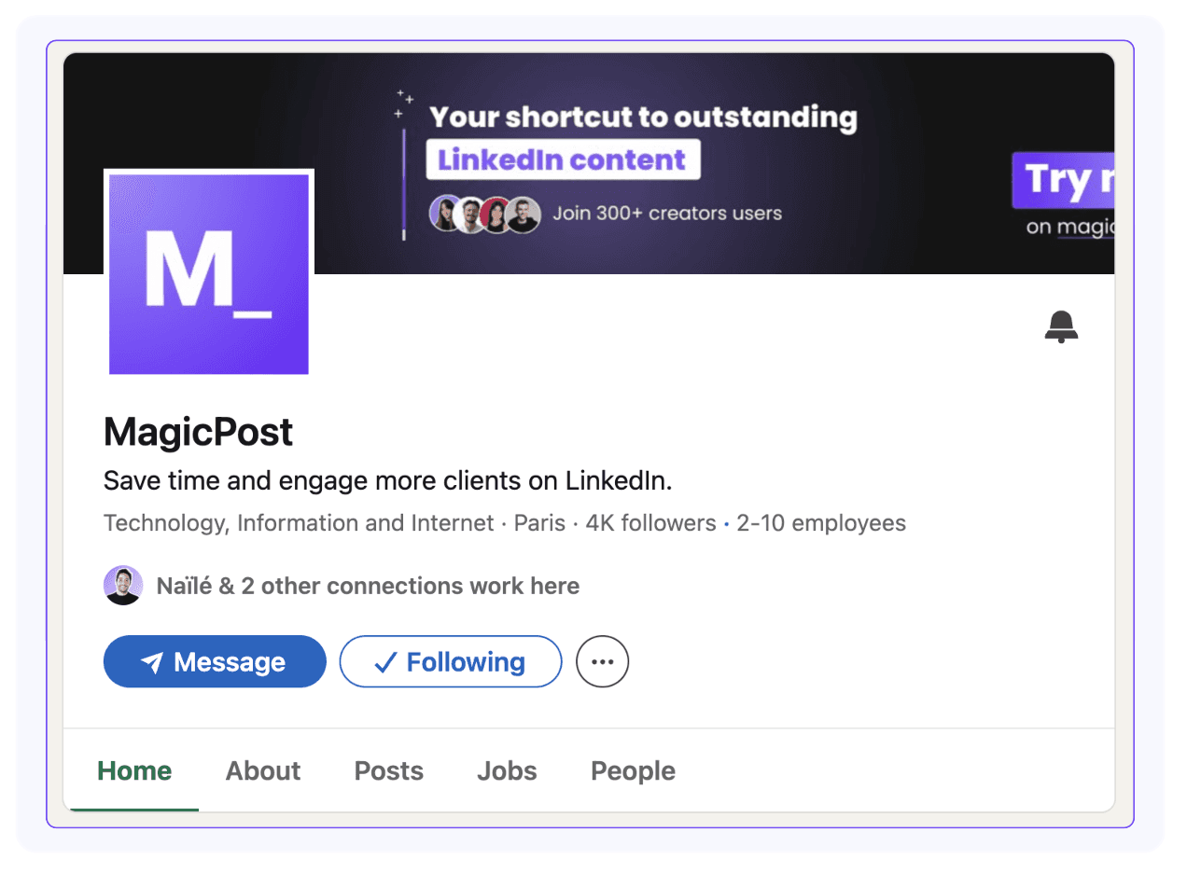Open the three-dot more options button
The width and height of the screenshot is (1187, 873).
[603, 661]
